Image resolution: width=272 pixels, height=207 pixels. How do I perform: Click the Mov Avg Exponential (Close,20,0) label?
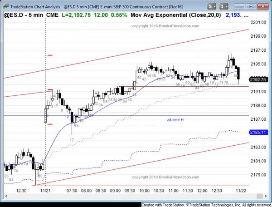176,15
